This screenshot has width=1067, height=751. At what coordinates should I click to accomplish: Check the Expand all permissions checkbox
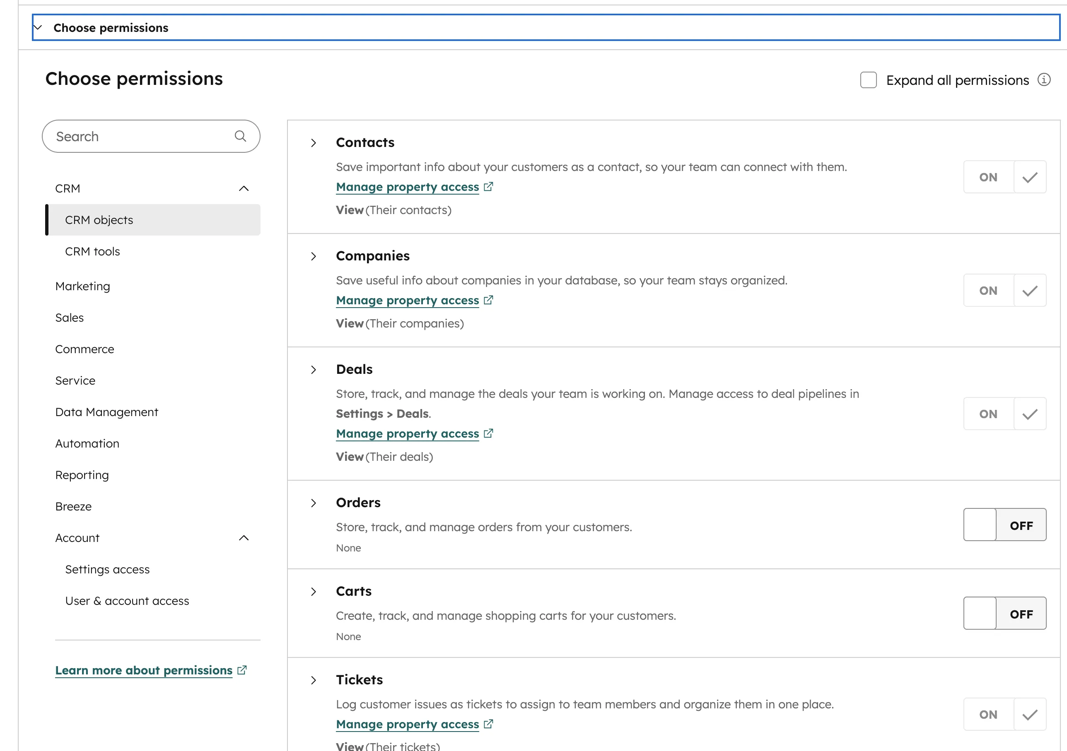tap(868, 80)
